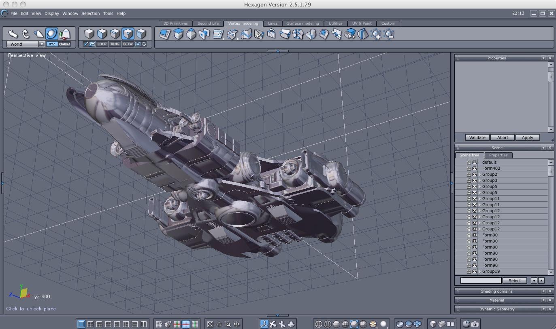Click the Scene tree vertical scrollbar handle
This screenshot has width=556, height=329.
point(550,172)
